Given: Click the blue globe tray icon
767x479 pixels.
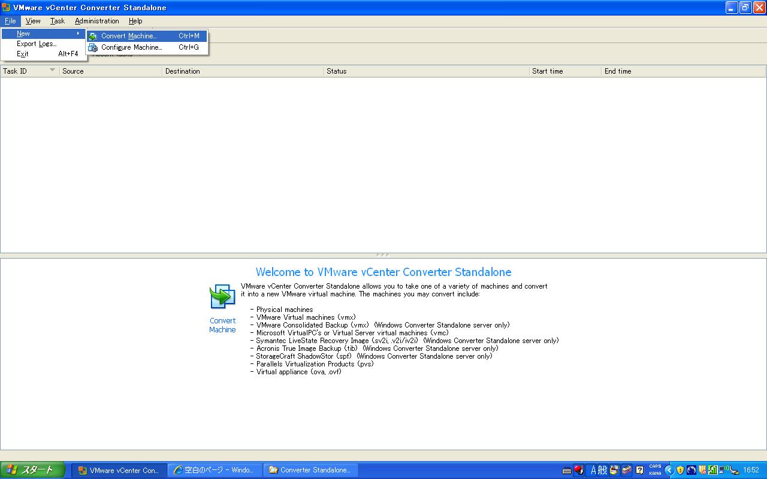Looking at the screenshot, I should [x=691, y=470].
